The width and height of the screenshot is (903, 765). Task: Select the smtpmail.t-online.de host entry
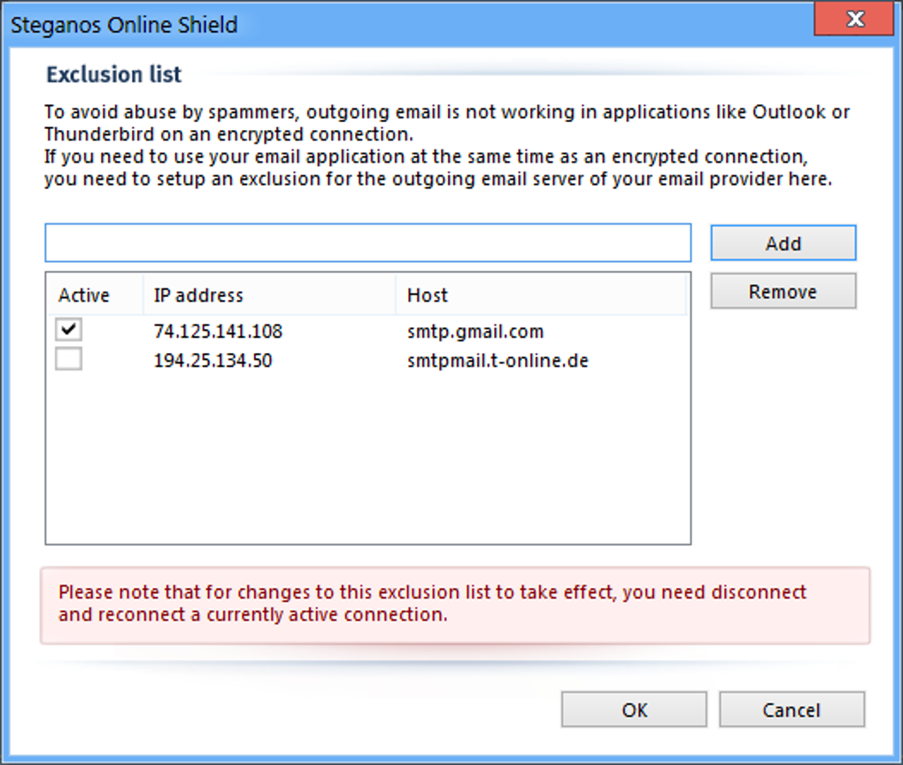click(498, 361)
